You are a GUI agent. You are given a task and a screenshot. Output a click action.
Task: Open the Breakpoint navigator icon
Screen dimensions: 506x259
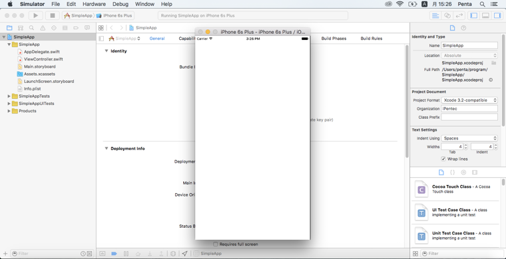pyautogui.click(x=76, y=28)
